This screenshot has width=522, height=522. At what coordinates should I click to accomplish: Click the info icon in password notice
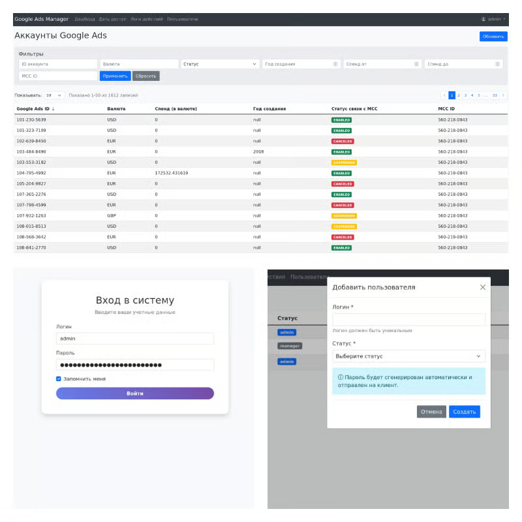pos(340,378)
